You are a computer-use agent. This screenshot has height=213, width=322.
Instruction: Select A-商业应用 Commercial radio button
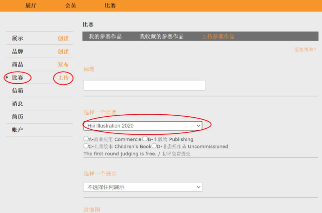click(x=86, y=139)
